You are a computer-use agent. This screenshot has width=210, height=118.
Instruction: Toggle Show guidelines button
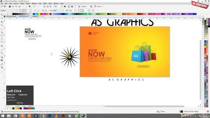coord(75,7)
